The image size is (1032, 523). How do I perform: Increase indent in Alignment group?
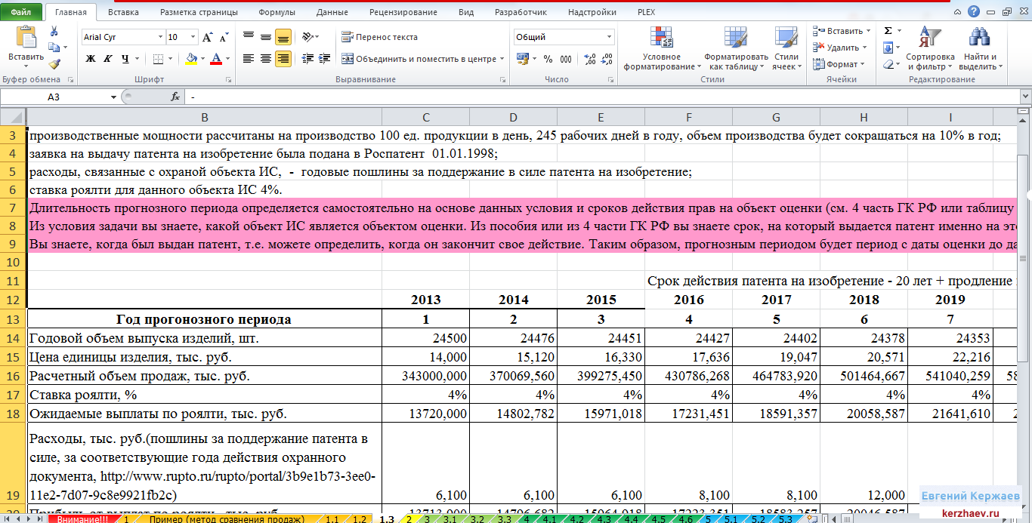[x=323, y=59]
